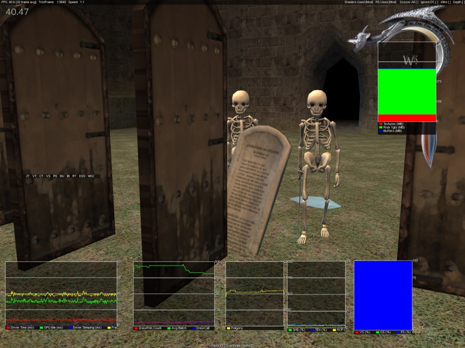Toggle the Scissor All checkbox
Viewport: 465px width, 348px height.
[409, 2]
